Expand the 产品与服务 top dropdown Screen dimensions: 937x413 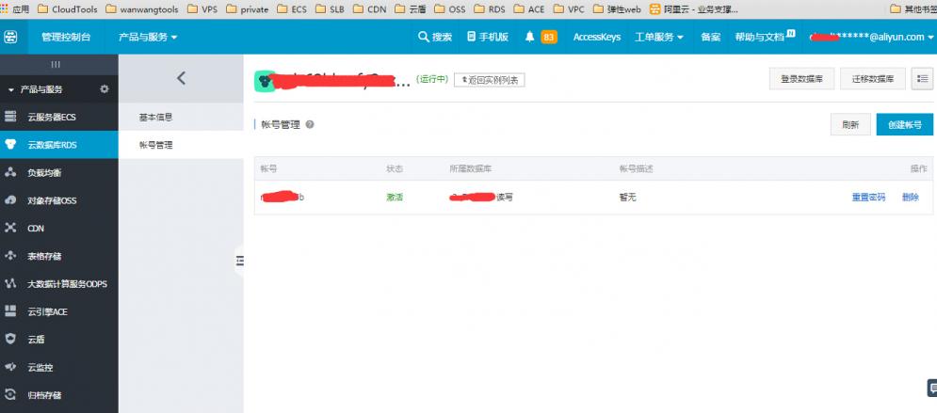click(148, 37)
